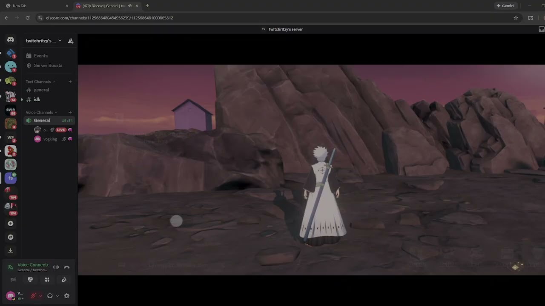This screenshot has width=545, height=306.
Task: Open user profile avatar at bottom
Action: [11, 296]
